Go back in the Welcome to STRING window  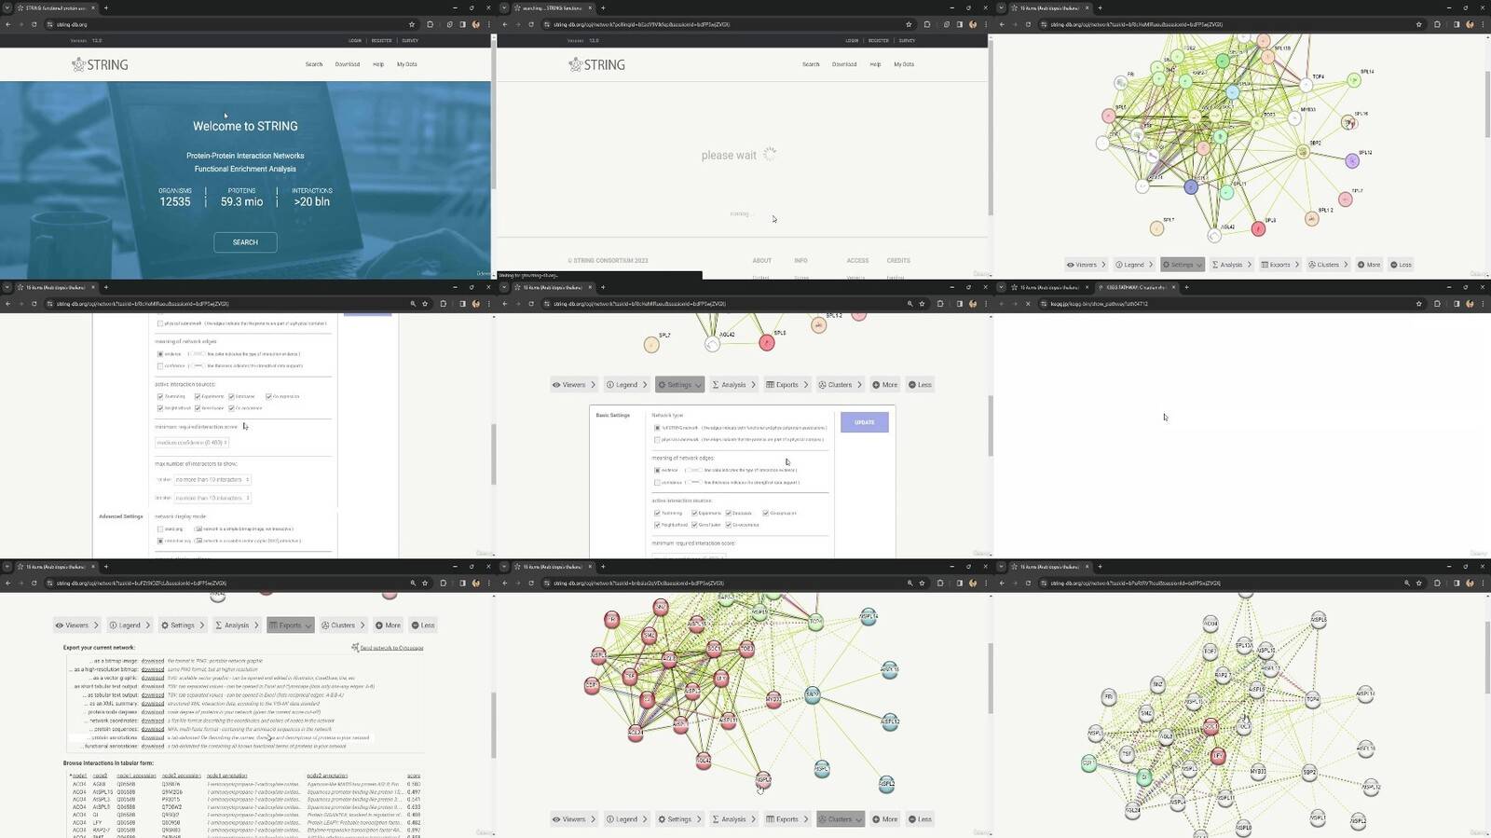click(7, 24)
